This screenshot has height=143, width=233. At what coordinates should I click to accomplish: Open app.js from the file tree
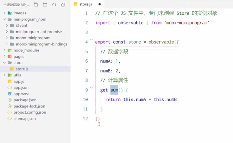19,81
